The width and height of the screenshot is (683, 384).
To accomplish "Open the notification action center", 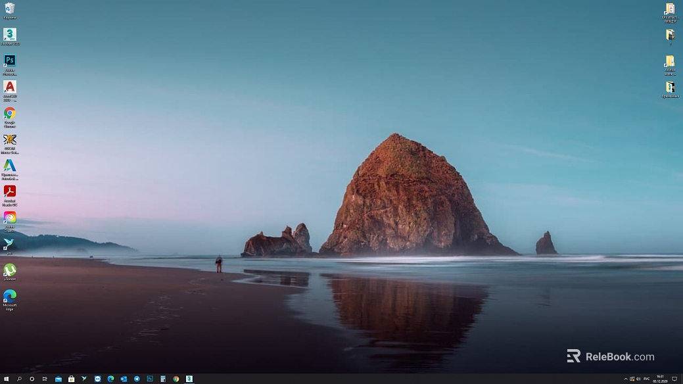I will click(x=674, y=379).
